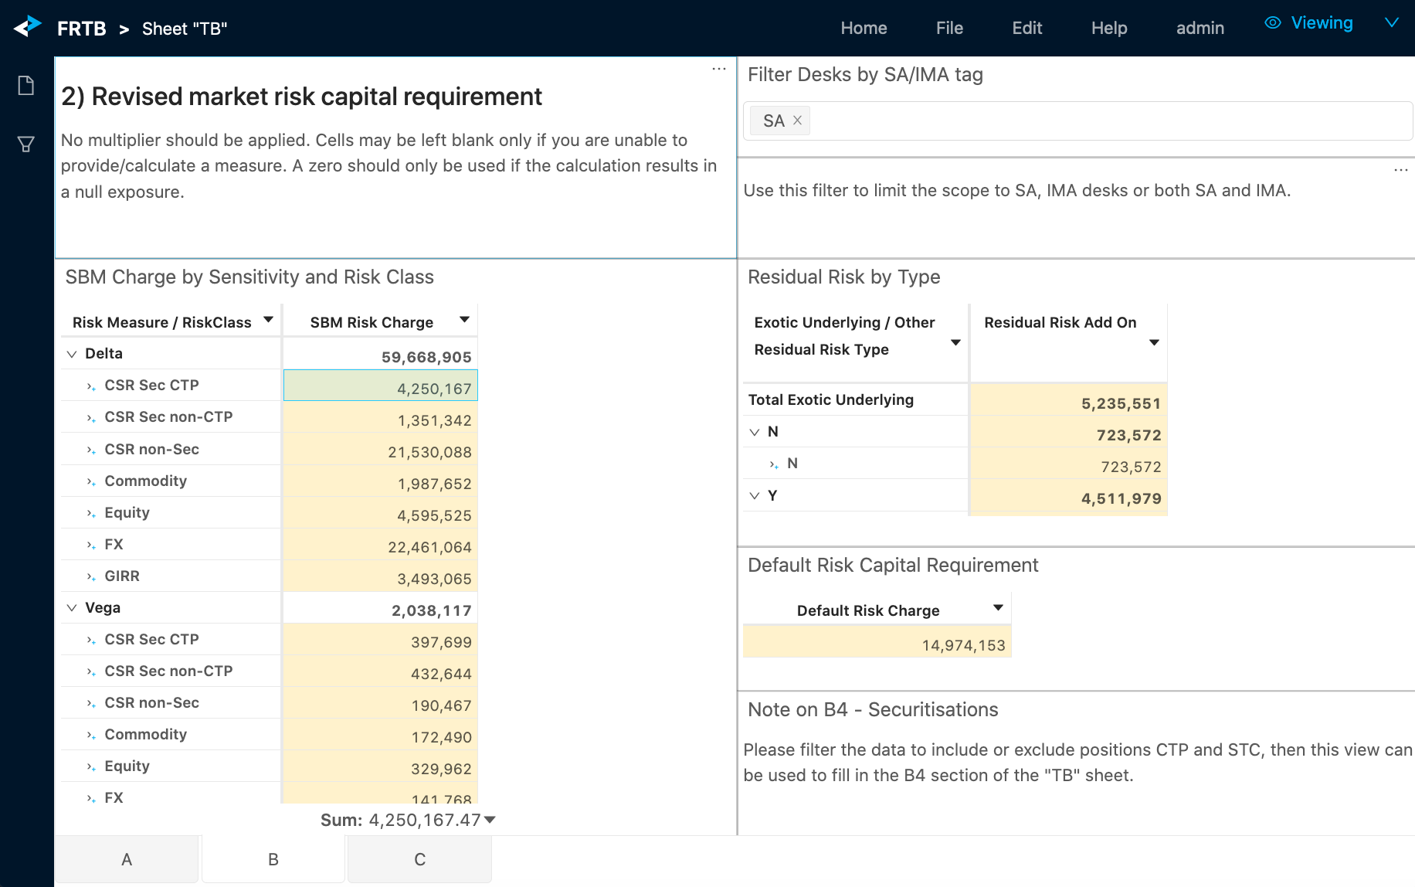Open the ellipsis menu above the filter description
This screenshot has height=887, width=1415.
[1401, 169]
